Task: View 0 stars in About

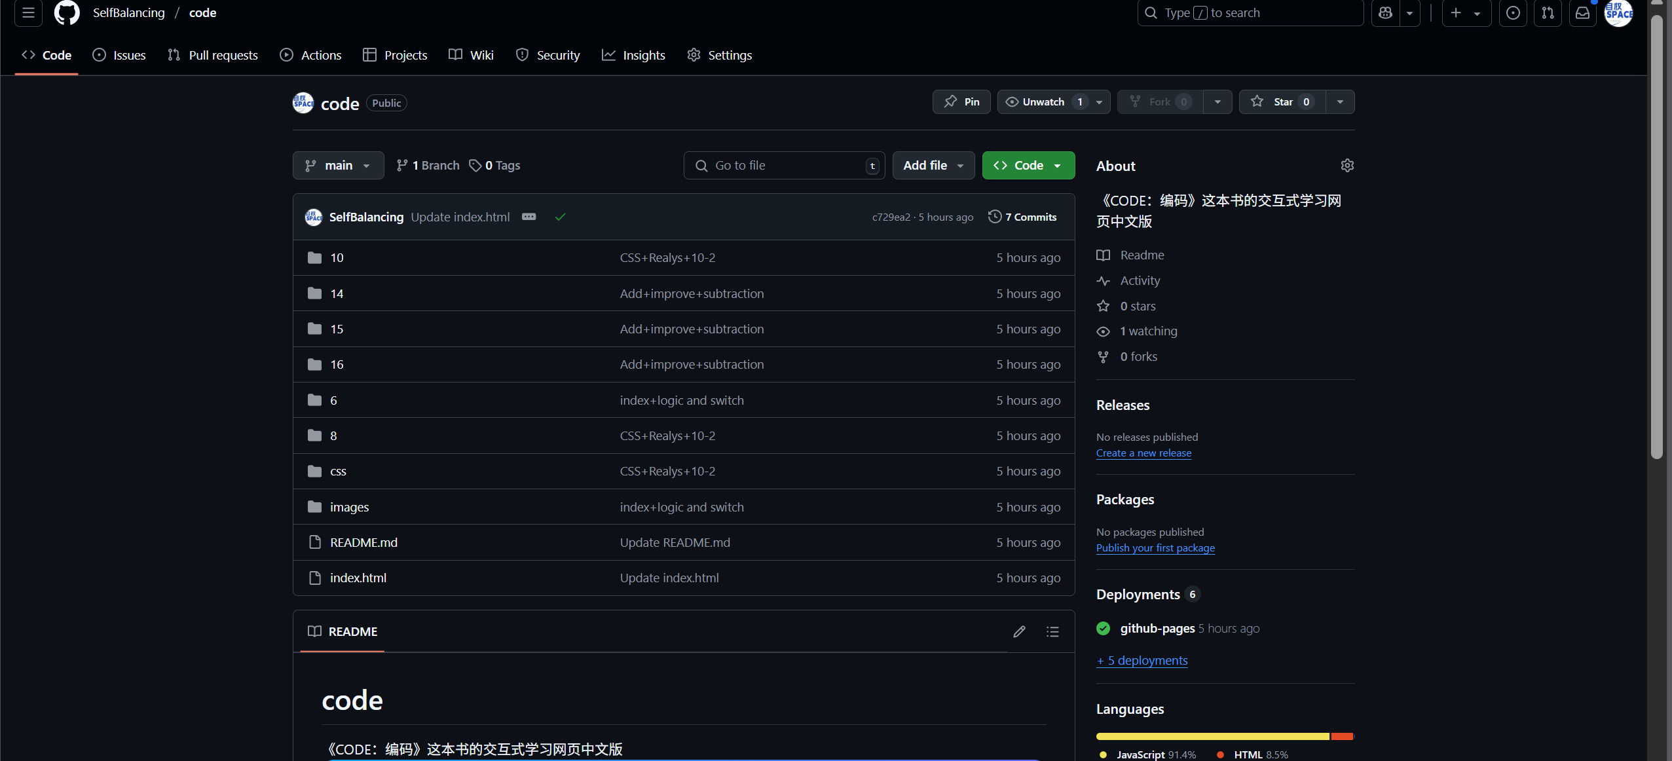Action: pyautogui.click(x=1126, y=306)
